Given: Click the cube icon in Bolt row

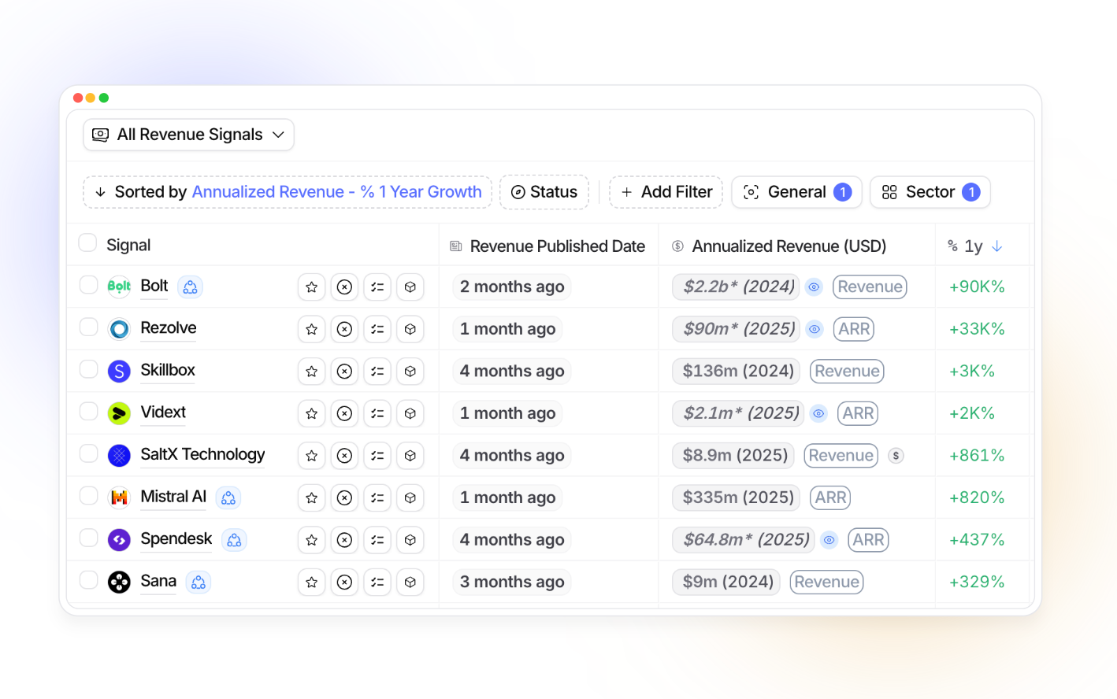Looking at the screenshot, I should click(410, 287).
